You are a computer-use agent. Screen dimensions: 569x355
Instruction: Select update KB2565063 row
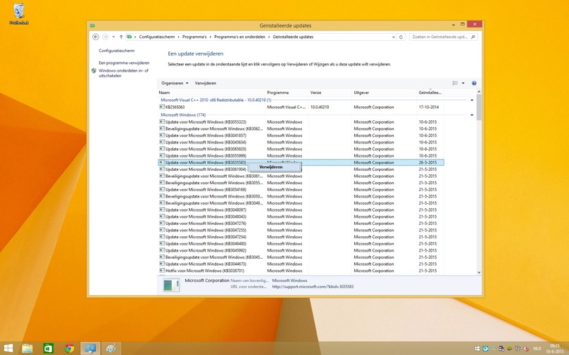tap(301, 108)
